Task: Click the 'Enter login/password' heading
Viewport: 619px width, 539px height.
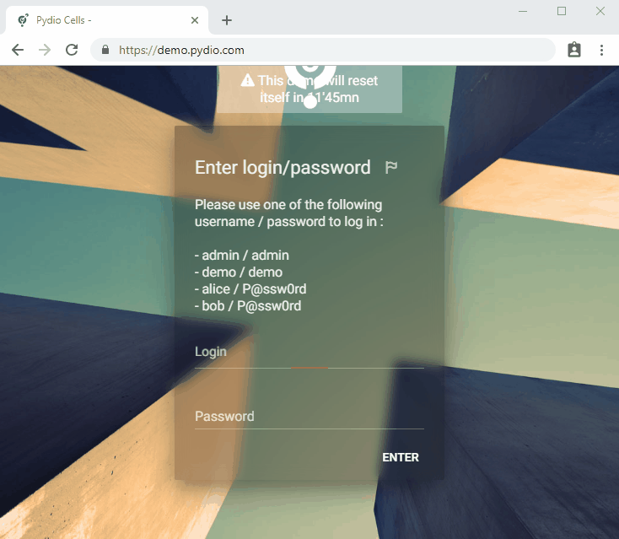Action: (x=283, y=167)
